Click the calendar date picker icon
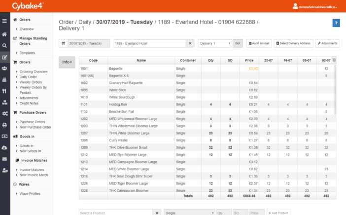Image resolution: width=346 pixels, height=215 pixels. 63,43
